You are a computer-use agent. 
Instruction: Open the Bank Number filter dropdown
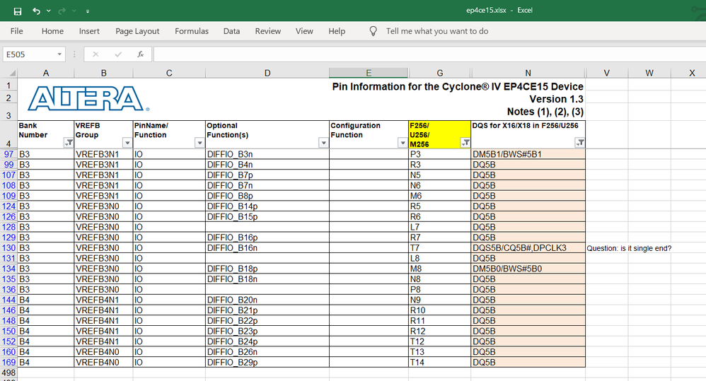click(68, 143)
